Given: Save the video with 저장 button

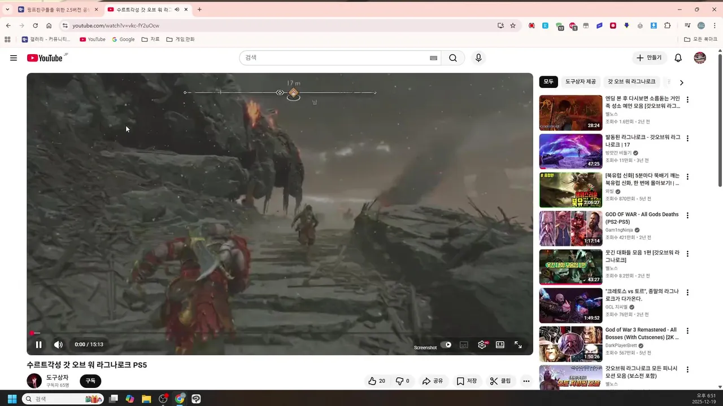Looking at the screenshot, I should click(x=467, y=381).
